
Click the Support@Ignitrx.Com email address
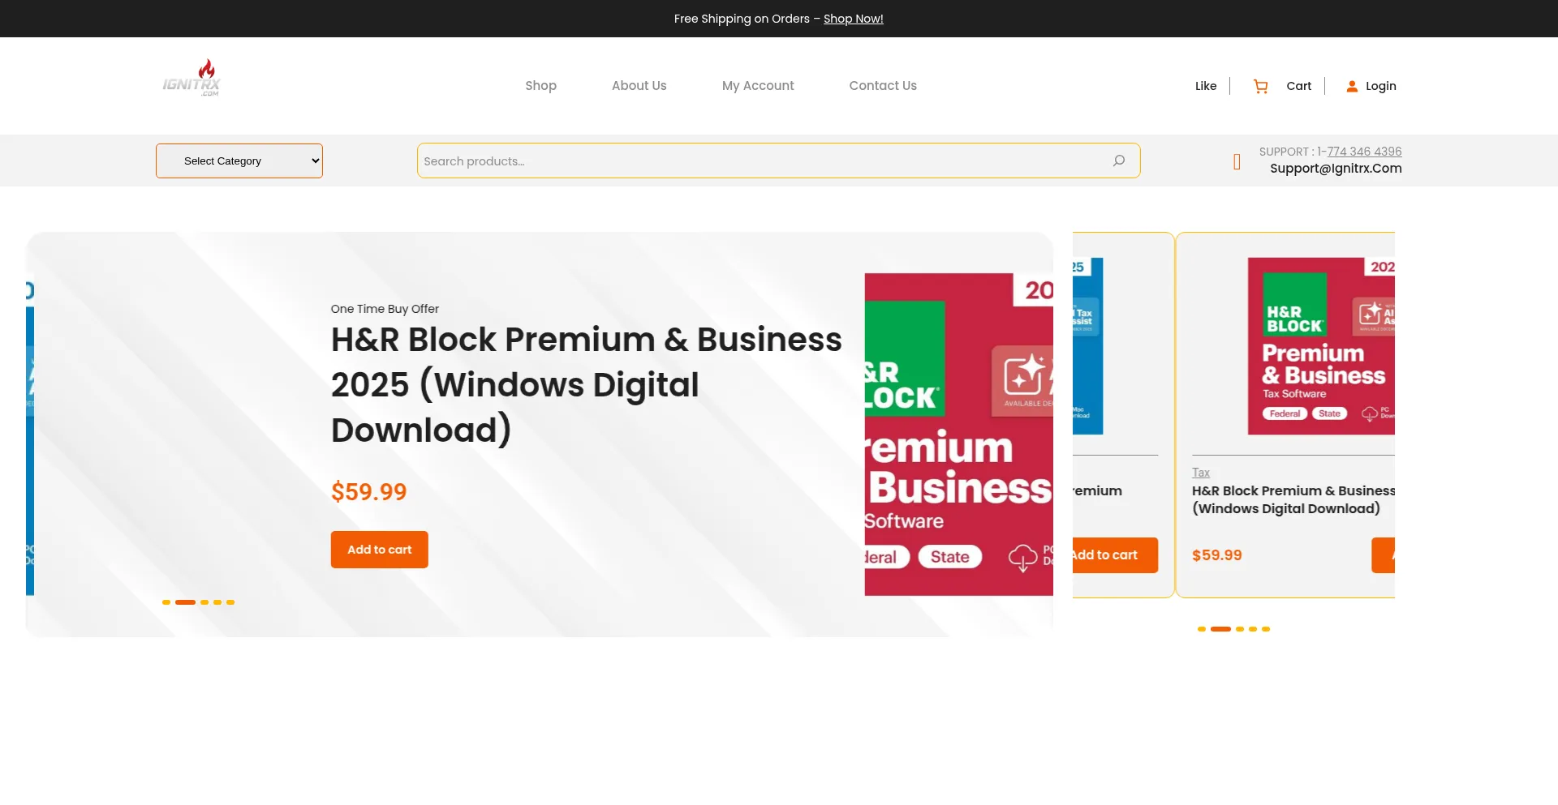[x=1336, y=169]
